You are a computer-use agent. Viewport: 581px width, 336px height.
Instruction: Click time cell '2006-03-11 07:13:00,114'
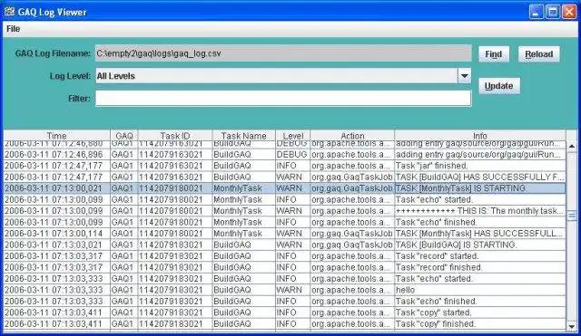tap(56, 234)
